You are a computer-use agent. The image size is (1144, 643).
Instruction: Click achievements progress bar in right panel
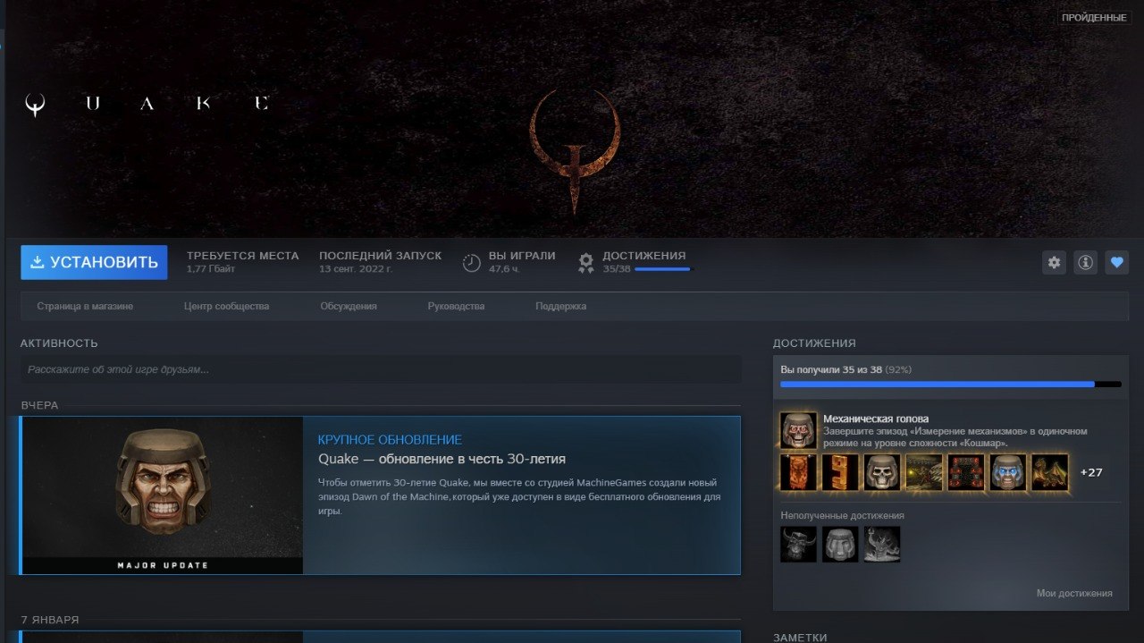click(951, 385)
